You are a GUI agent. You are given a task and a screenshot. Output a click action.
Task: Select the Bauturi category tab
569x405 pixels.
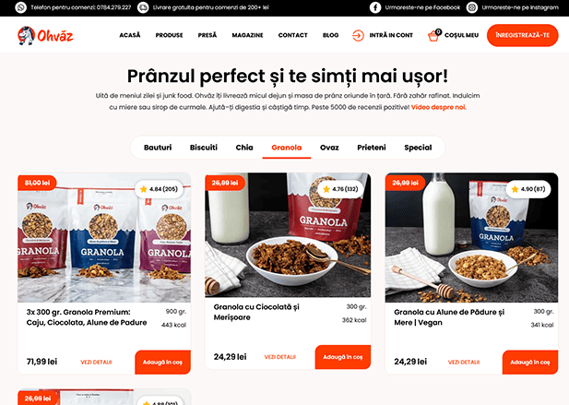coord(158,148)
